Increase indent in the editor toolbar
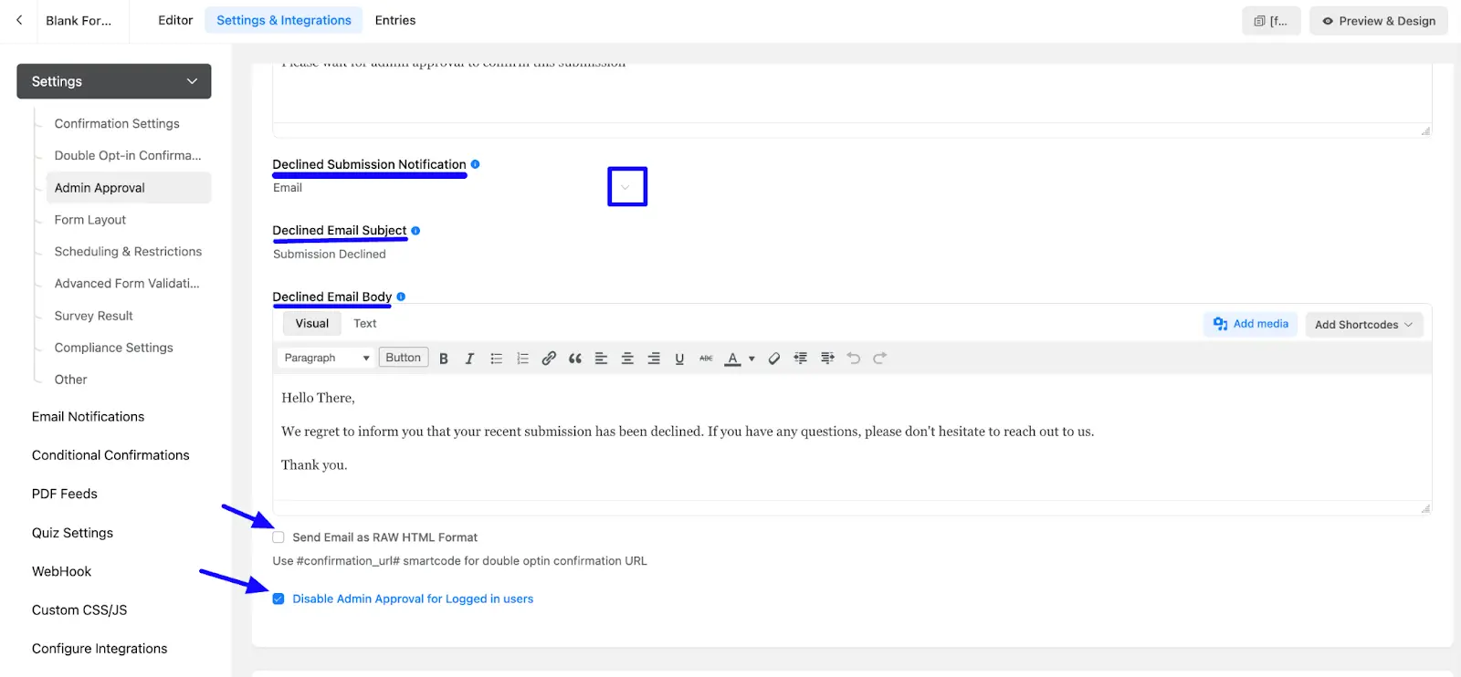 (827, 359)
